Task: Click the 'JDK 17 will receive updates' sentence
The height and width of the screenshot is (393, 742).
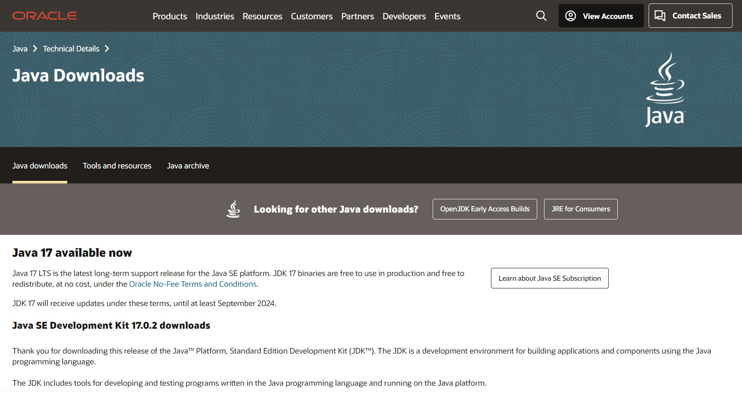Action: (144, 303)
